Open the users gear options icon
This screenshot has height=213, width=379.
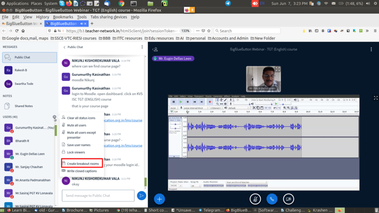[x=54, y=117]
